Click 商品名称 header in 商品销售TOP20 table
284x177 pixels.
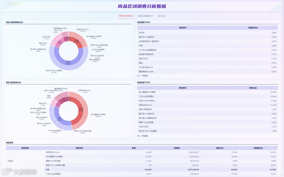(182, 28)
